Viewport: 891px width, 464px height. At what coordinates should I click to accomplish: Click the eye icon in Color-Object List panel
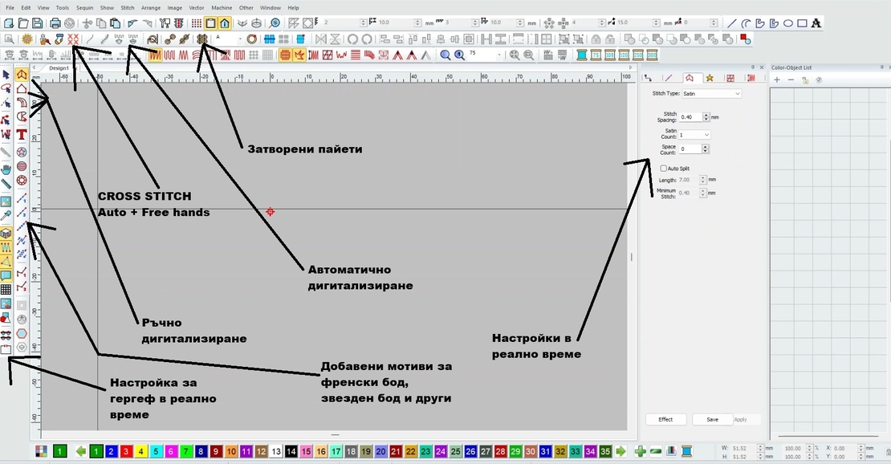820,80
